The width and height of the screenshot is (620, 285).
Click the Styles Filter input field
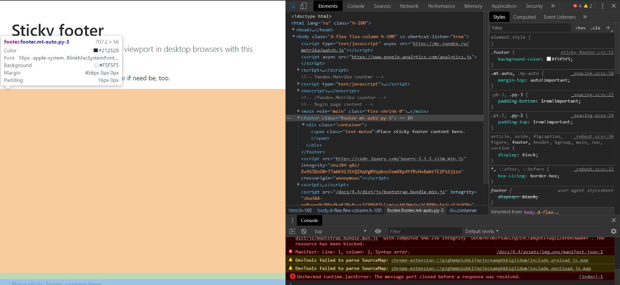[530, 28]
